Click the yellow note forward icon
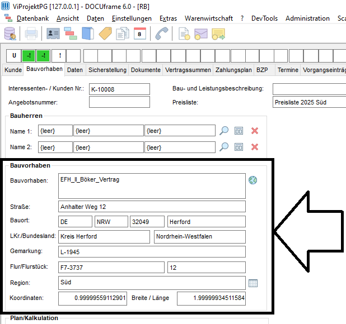 pyautogui.click(x=218, y=34)
